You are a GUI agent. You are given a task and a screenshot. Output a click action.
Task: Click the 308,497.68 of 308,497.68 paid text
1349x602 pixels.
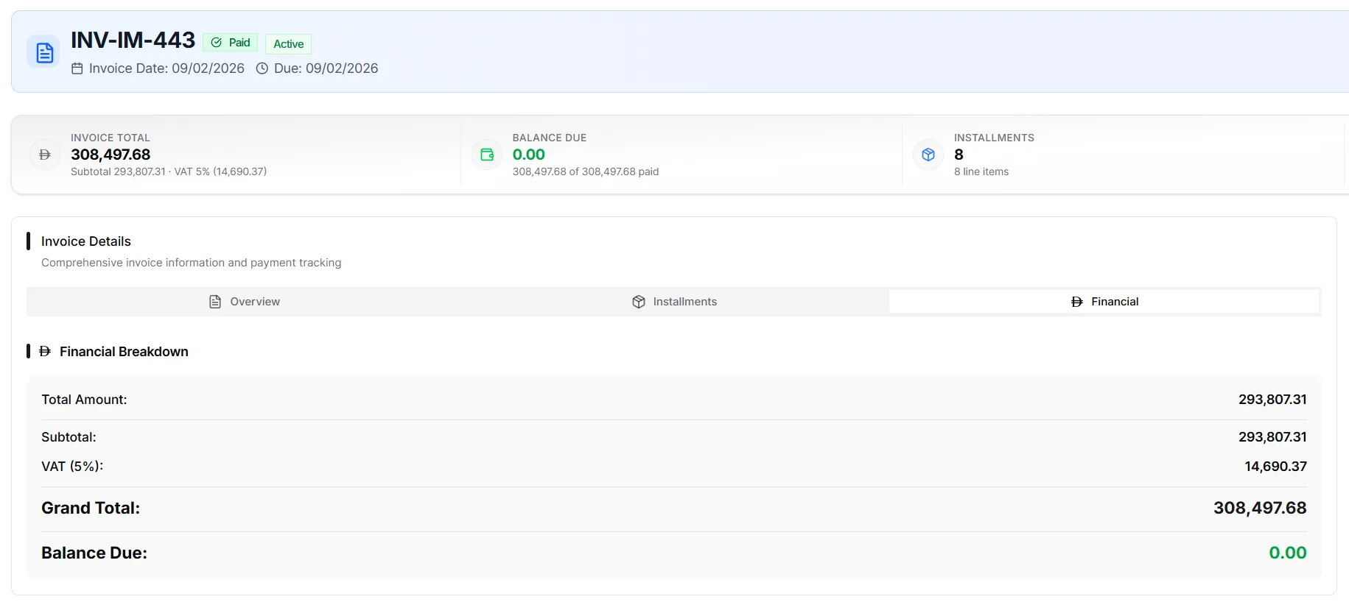pyautogui.click(x=586, y=171)
